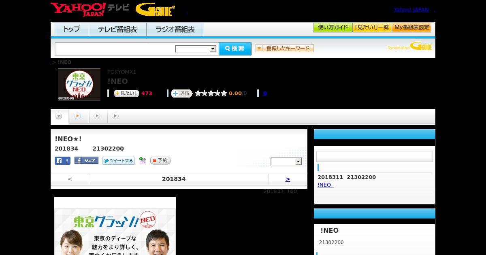Click the !NEO link in sidebar

click(326, 185)
